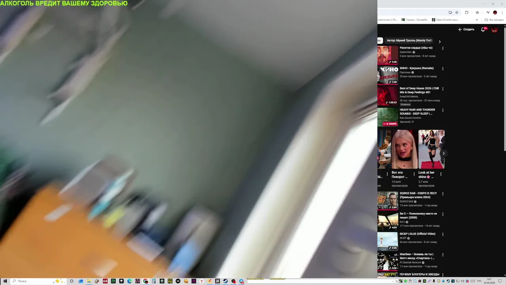Open the КИНО Кукушка thumbnail
This screenshot has height=285, width=506.
tap(387, 75)
